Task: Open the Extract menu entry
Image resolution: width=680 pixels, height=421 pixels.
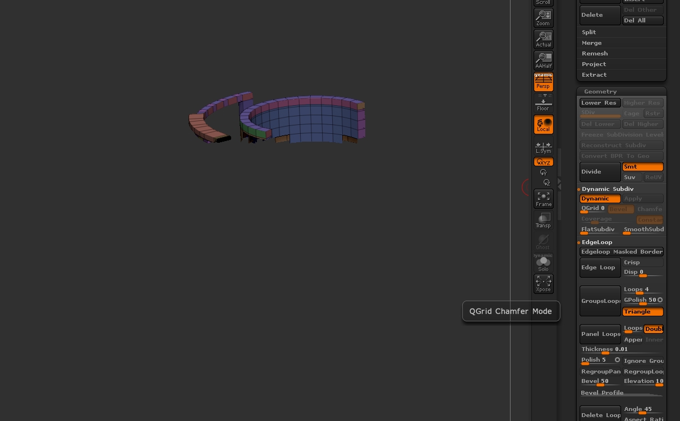Action: (594, 75)
